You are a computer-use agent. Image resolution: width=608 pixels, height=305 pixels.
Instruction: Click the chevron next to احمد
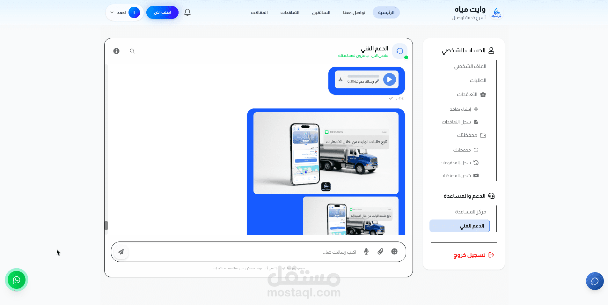point(112,12)
